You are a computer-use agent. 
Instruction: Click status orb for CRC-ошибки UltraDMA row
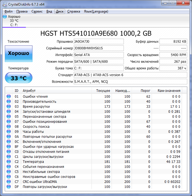pos(9,182)
